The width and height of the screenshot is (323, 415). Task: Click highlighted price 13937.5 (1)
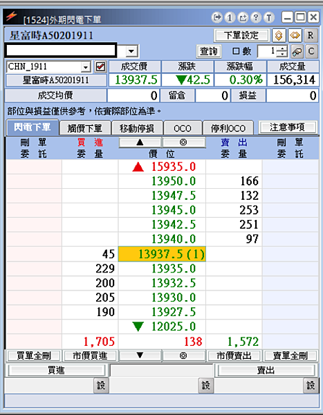click(162, 254)
